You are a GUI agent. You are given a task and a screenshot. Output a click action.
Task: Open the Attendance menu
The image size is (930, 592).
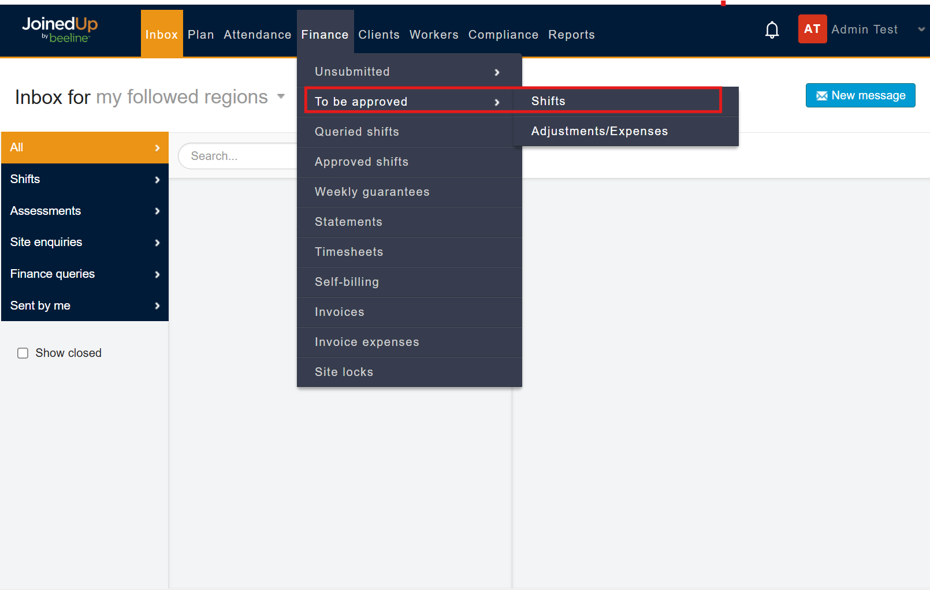258,35
